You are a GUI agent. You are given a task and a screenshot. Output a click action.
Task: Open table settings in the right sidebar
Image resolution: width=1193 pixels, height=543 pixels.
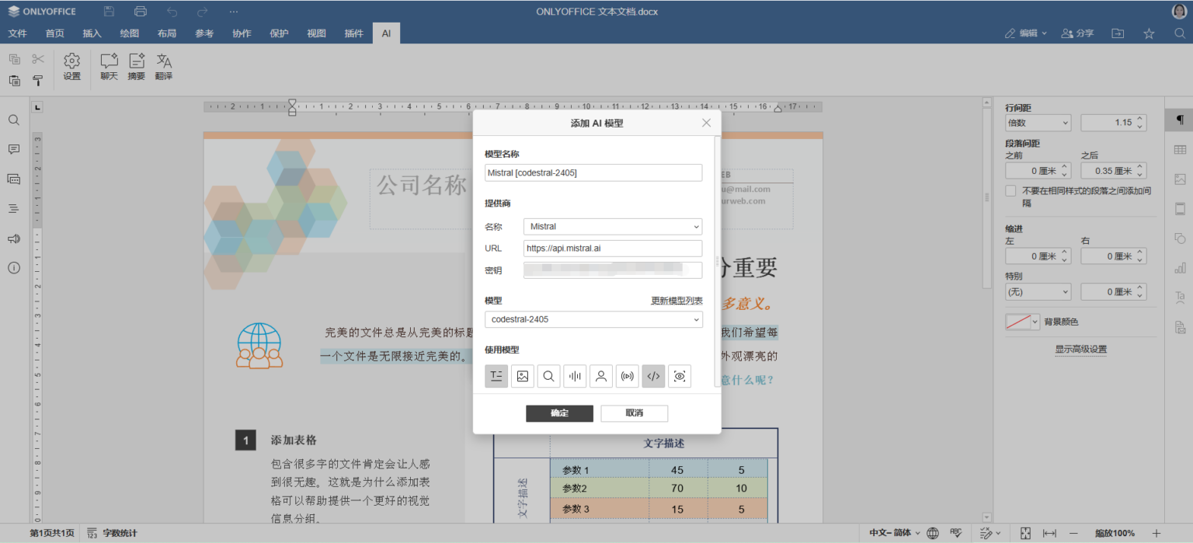click(x=1180, y=149)
